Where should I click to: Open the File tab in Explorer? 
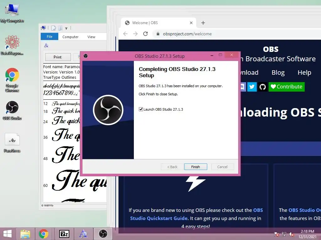[50, 37]
